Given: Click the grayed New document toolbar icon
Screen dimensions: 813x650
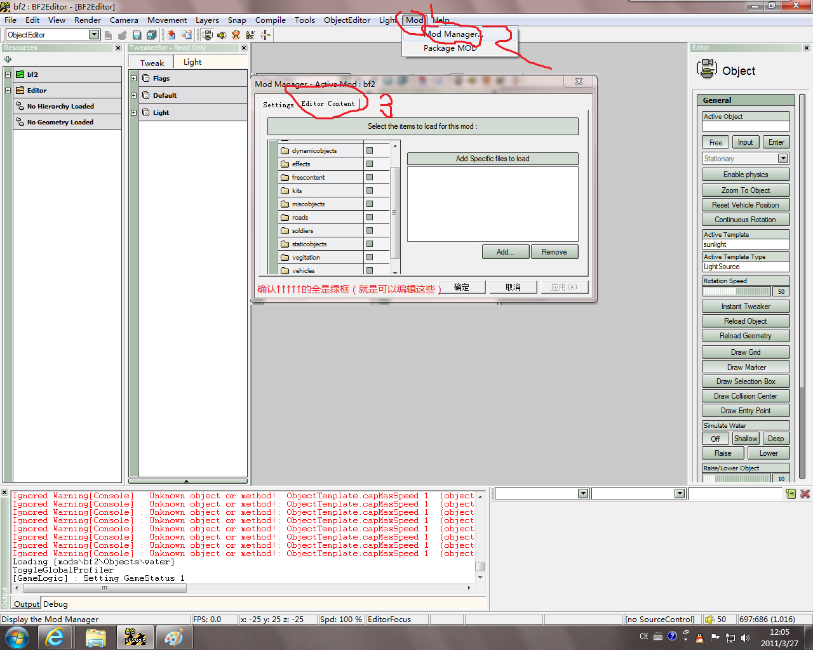Looking at the screenshot, I should click(109, 35).
